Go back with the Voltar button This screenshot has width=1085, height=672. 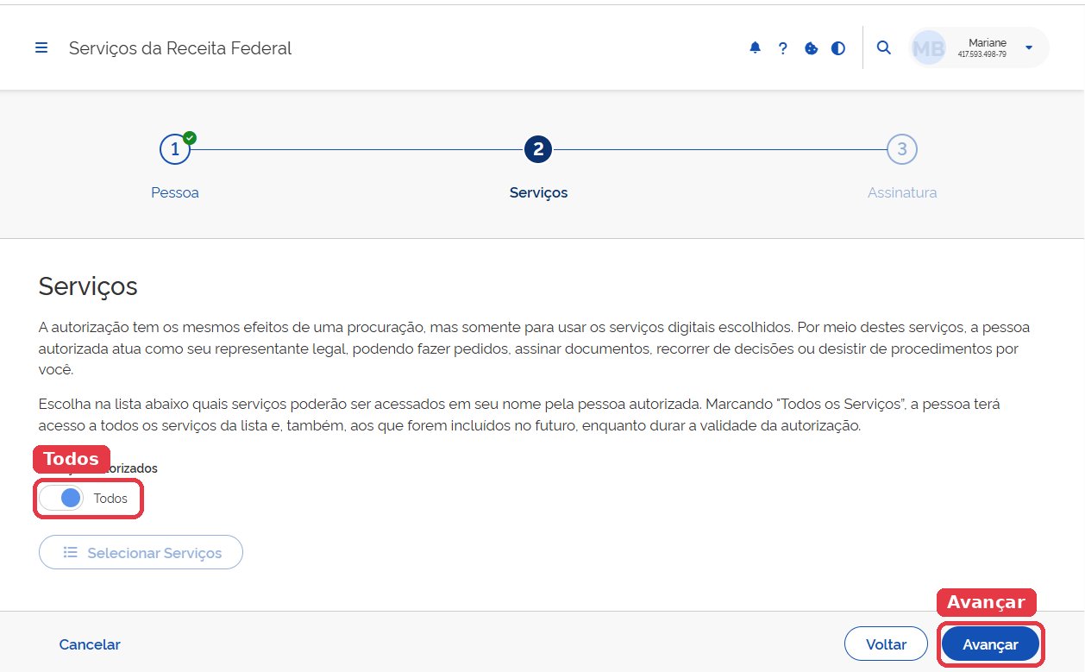pyautogui.click(x=886, y=644)
